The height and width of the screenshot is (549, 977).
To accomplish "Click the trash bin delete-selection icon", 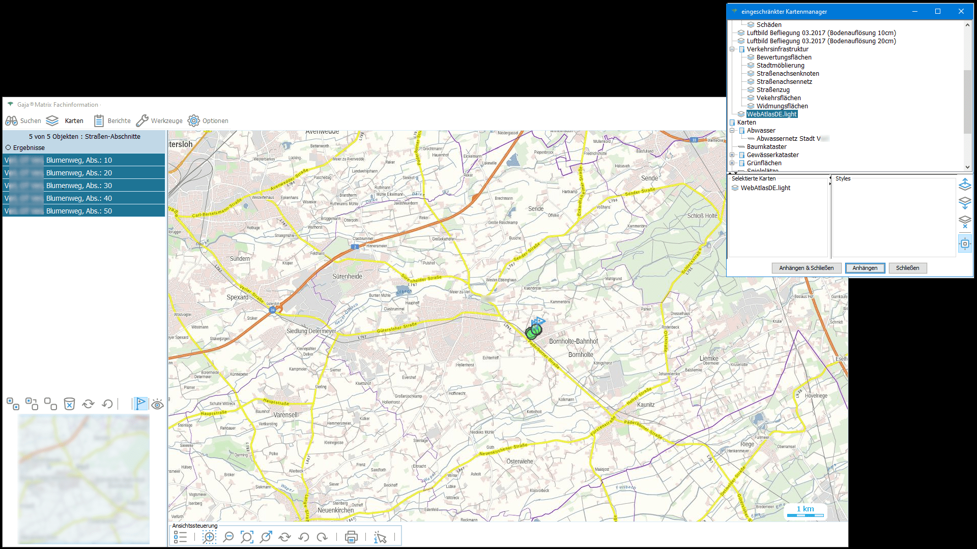I will (69, 404).
